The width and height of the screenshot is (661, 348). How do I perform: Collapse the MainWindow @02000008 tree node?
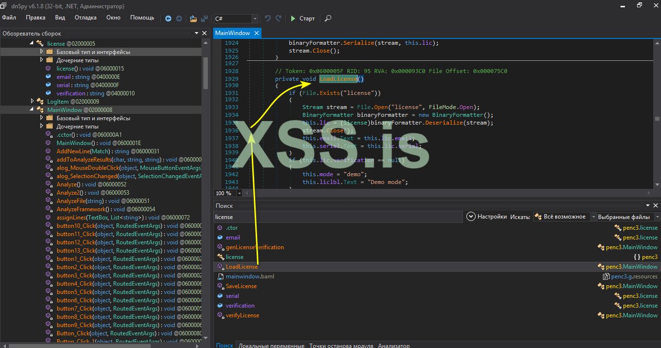pos(32,110)
